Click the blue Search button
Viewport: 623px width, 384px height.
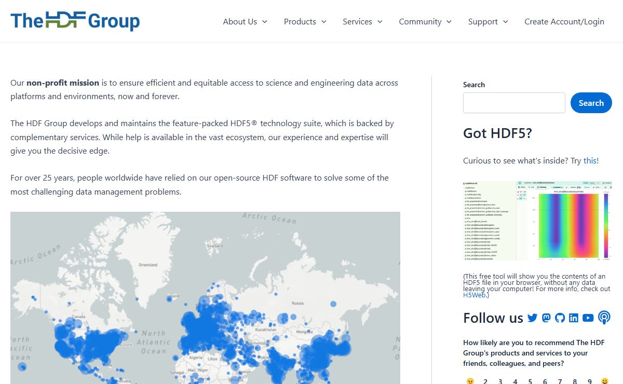591,103
